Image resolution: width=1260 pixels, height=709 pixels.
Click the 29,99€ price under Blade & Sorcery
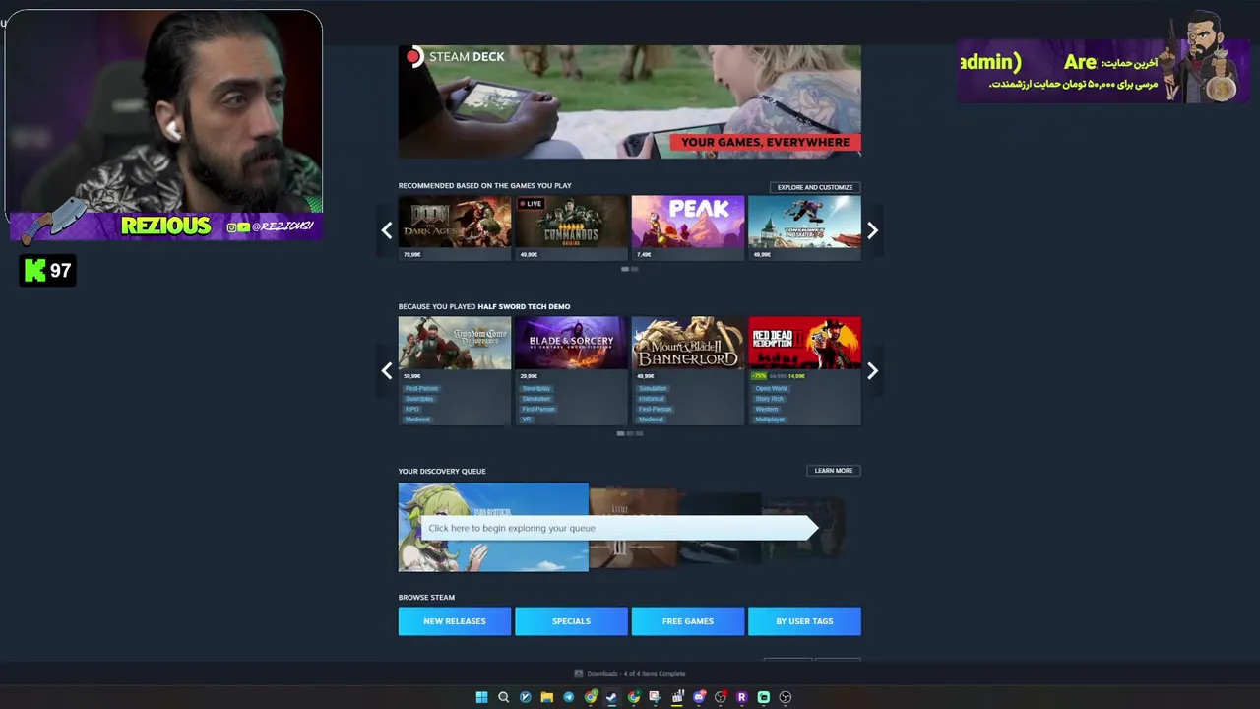coord(529,376)
